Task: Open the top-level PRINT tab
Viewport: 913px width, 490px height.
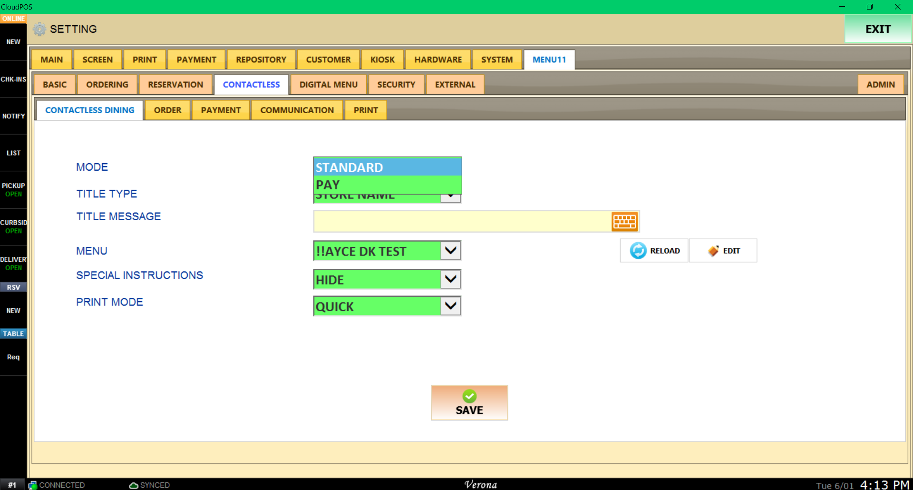Action: pyautogui.click(x=145, y=60)
